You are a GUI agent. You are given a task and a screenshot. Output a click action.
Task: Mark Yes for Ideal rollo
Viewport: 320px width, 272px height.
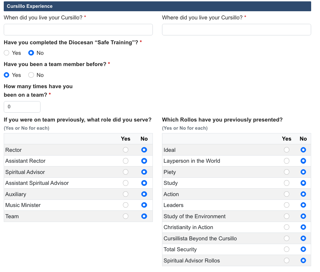click(287, 150)
